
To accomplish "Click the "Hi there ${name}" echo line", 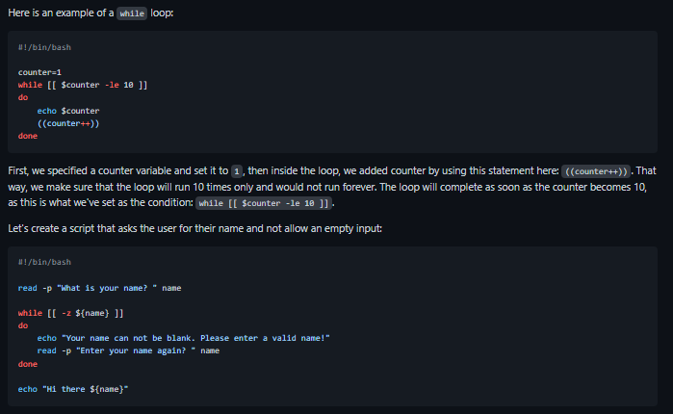I will (x=73, y=389).
